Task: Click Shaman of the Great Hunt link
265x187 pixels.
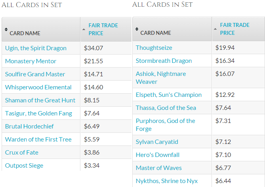Action: point(40,100)
